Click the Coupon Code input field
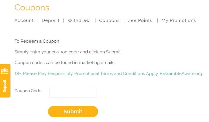Image resolution: width=209 pixels, height=122 pixels. point(73,92)
